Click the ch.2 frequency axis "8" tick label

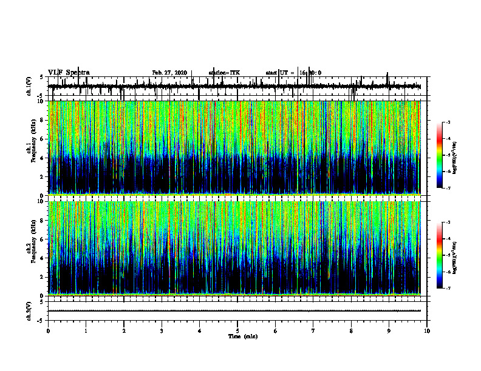click(x=43, y=221)
